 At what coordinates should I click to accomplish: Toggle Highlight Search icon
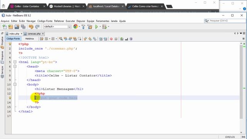point(75,39)
